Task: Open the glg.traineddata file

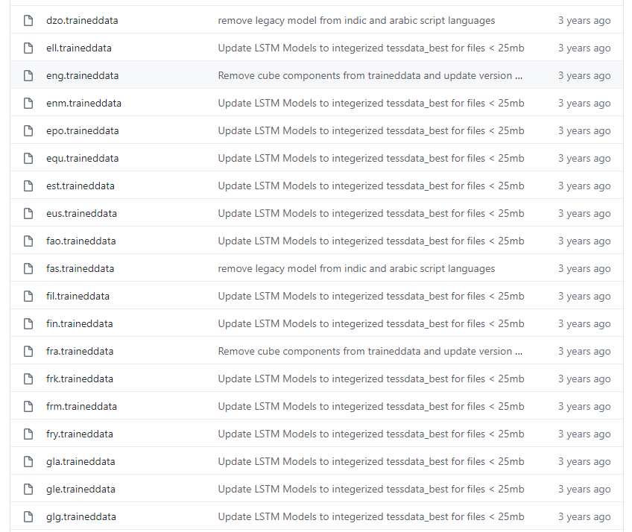Action: (x=81, y=516)
